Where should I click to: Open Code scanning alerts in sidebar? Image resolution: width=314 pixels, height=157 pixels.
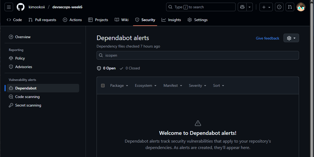point(27,97)
